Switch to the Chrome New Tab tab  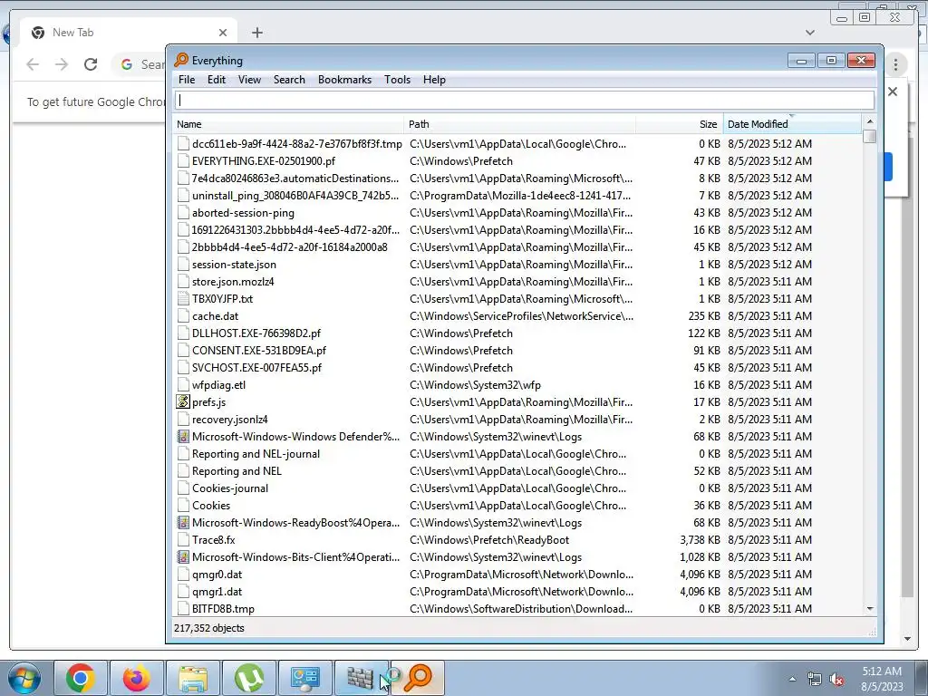pos(128,33)
